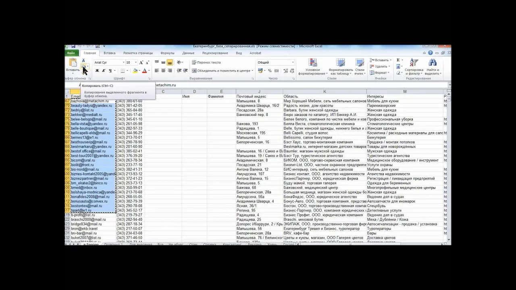Toggle Bold (Ж) formatting
516x290 pixels.
(x=97, y=71)
